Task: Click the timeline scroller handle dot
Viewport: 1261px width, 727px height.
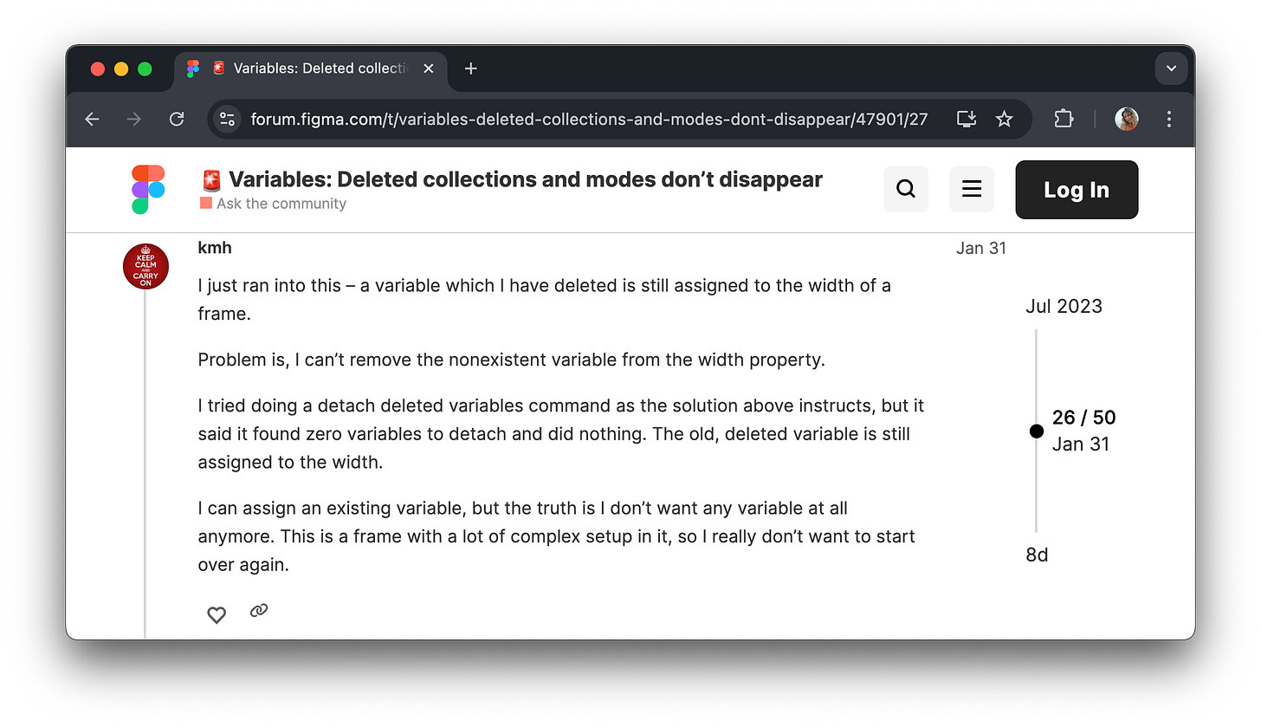Action: click(x=1037, y=431)
